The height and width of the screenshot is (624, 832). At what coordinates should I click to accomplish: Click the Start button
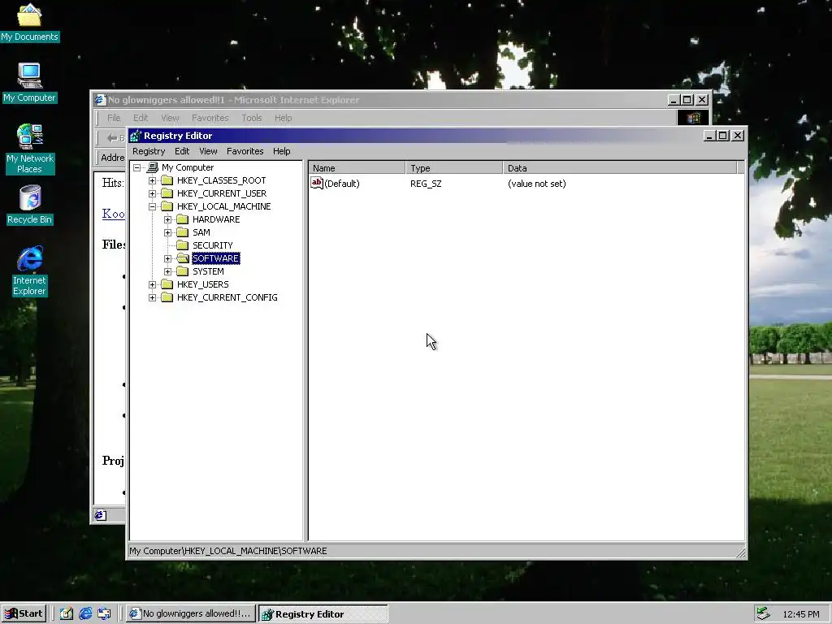(x=24, y=614)
